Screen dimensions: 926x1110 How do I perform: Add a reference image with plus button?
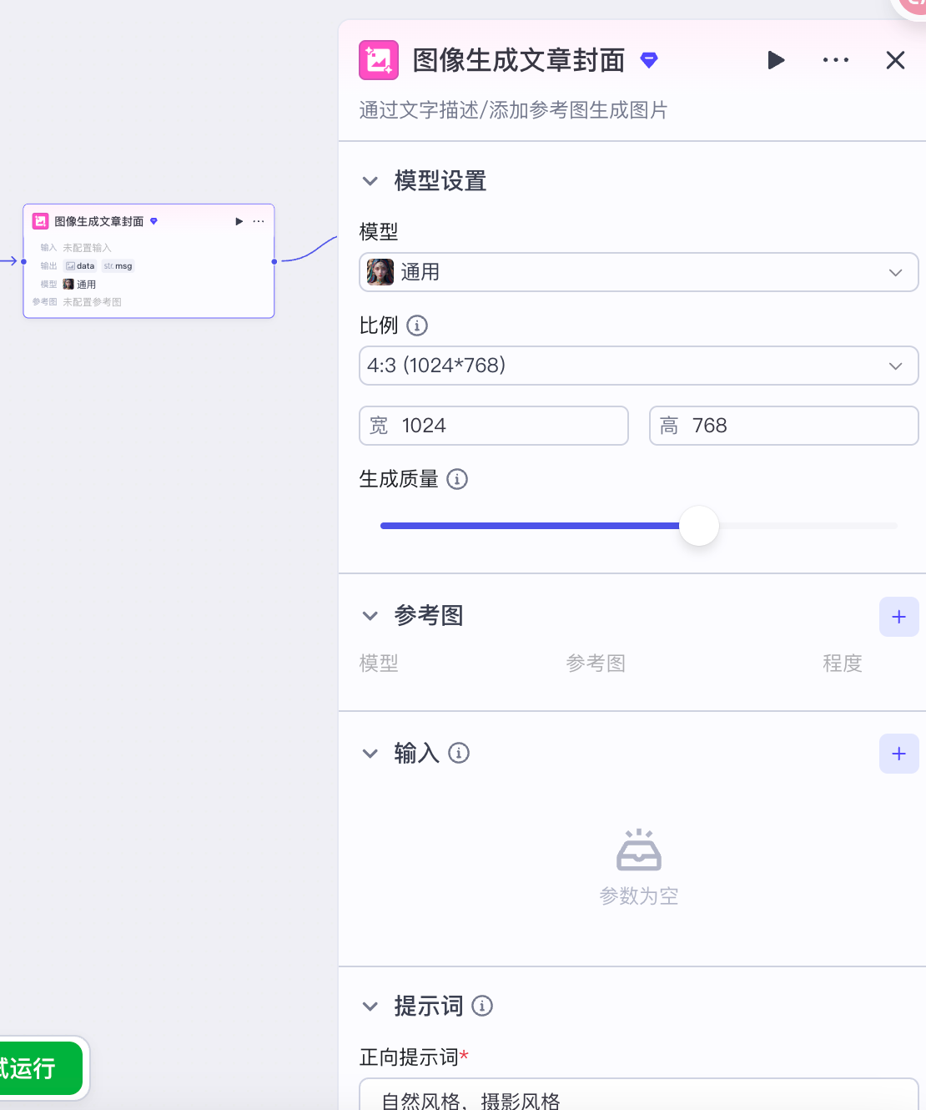(898, 617)
